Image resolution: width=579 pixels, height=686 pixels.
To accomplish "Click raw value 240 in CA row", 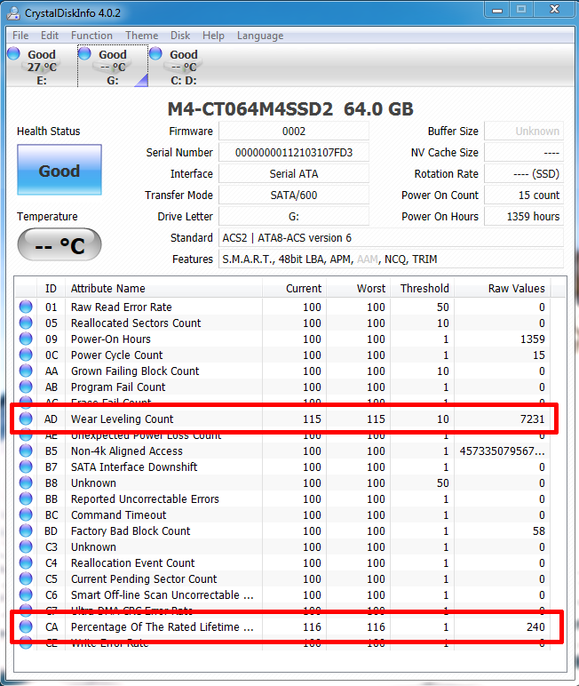I will [x=535, y=627].
